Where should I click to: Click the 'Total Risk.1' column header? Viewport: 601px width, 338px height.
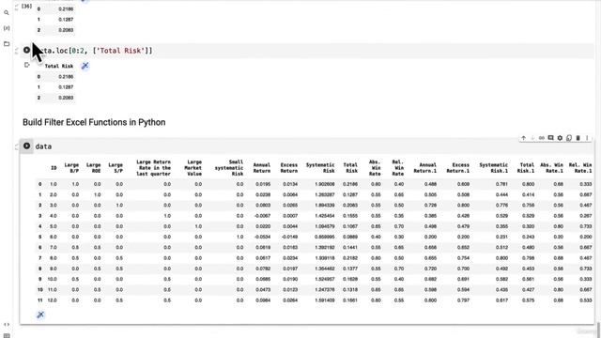(526, 168)
